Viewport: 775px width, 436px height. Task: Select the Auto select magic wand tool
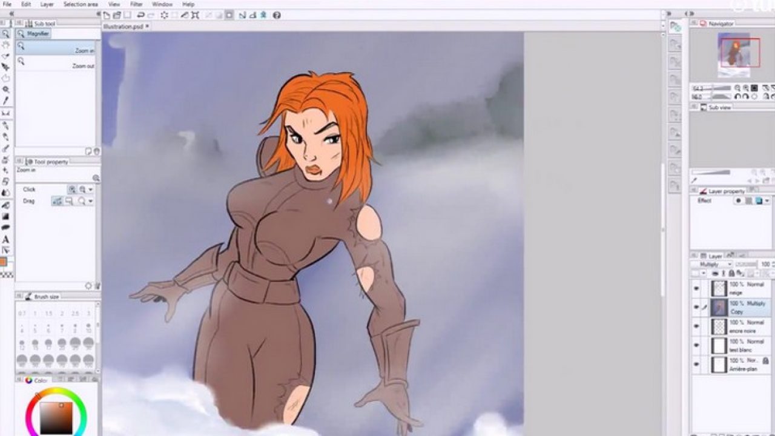coord(5,89)
